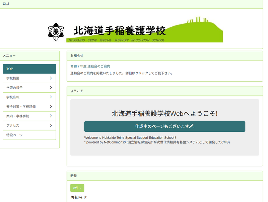The width and height of the screenshot is (268, 202).
Task: Open the アクセス menu item
Action: (x=29, y=125)
